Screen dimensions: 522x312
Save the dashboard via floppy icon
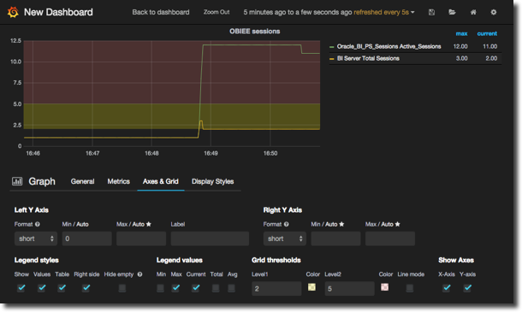[x=431, y=12]
